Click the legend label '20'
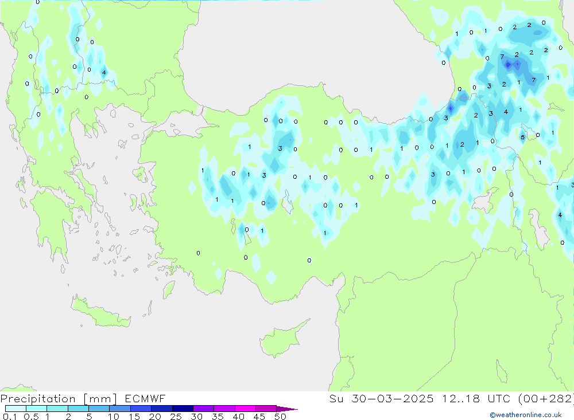 pyautogui.click(x=155, y=417)
